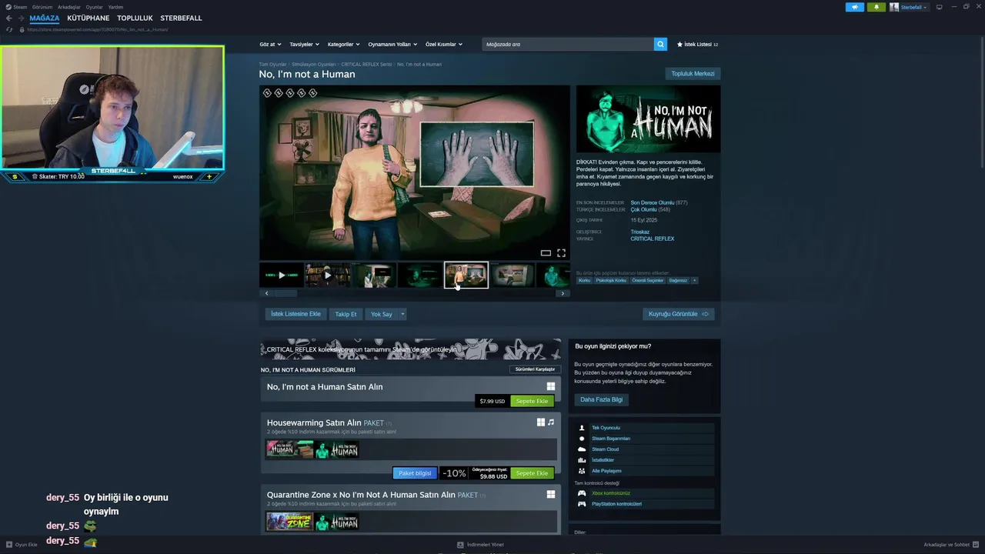
Task: Switch to the KÜTÜPHANE tab
Action: tap(88, 18)
